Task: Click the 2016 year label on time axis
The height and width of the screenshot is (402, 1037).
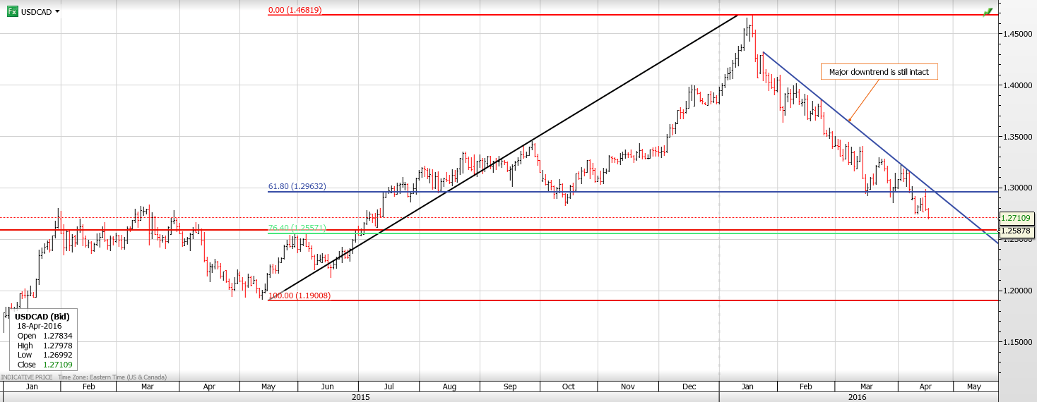Action: [858, 397]
